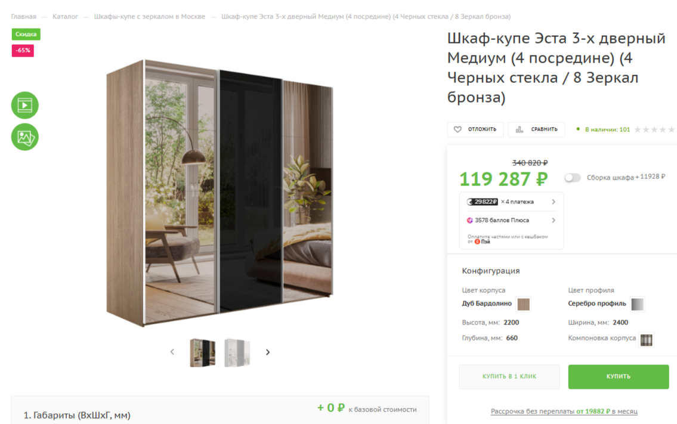
Task: Toggle the Сборка шкафа assembly switch
Action: (573, 178)
